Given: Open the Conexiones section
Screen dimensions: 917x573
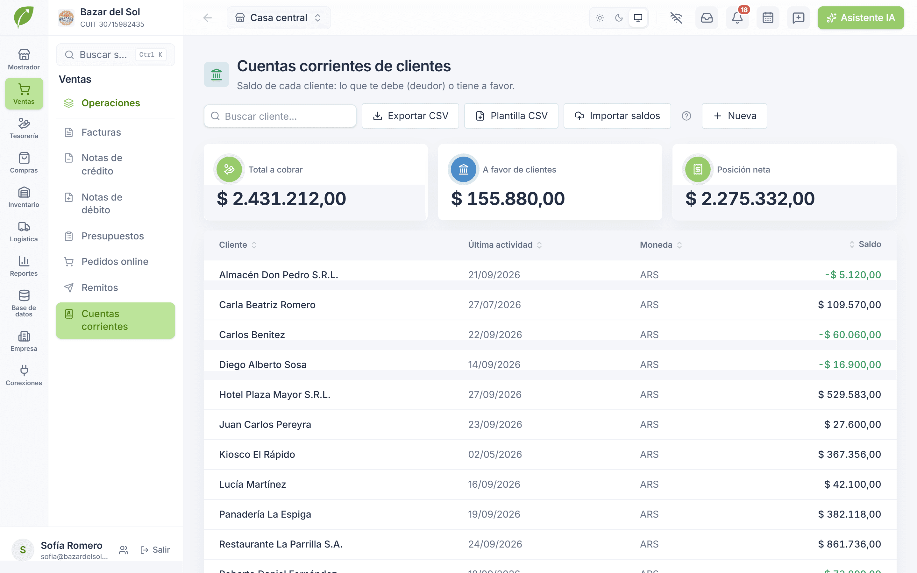Looking at the screenshot, I should click(x=24, y=375).
